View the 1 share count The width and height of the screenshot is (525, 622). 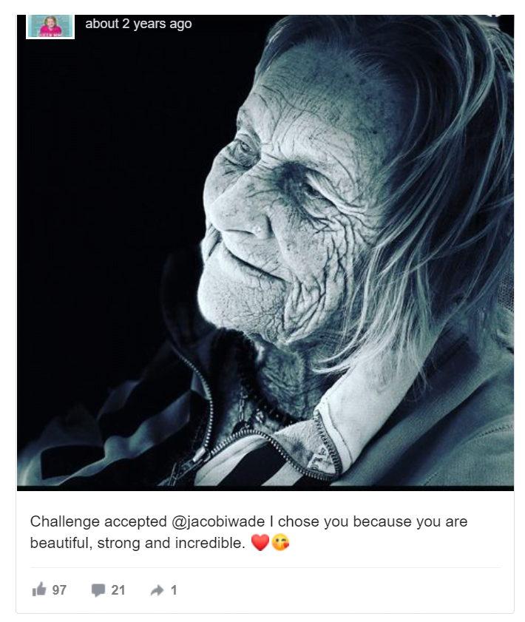pyautogui.click(x=173, y=590)
